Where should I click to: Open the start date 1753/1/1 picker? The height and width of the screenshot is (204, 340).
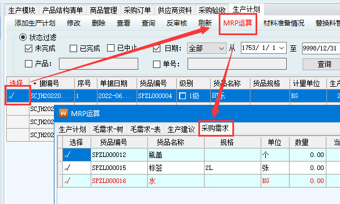[x=282, y=48]
